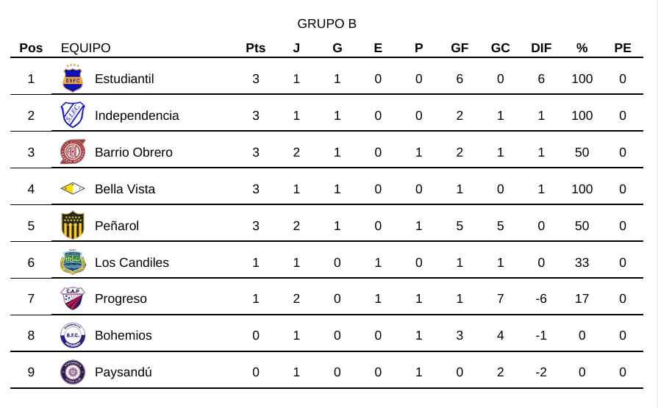Select the EQUIPO column header
This screenshot has height=408, width=658.
[85, 49]
